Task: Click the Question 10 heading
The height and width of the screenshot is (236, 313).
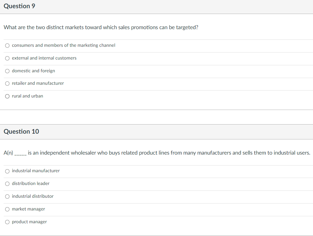Action: tap(21, 132)
